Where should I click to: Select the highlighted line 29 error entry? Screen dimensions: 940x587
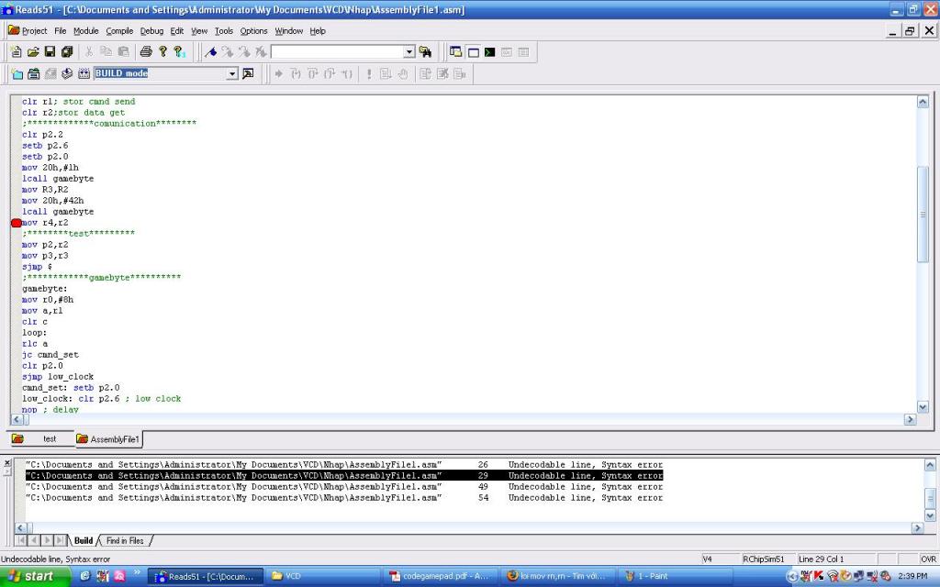click(344, 476)
